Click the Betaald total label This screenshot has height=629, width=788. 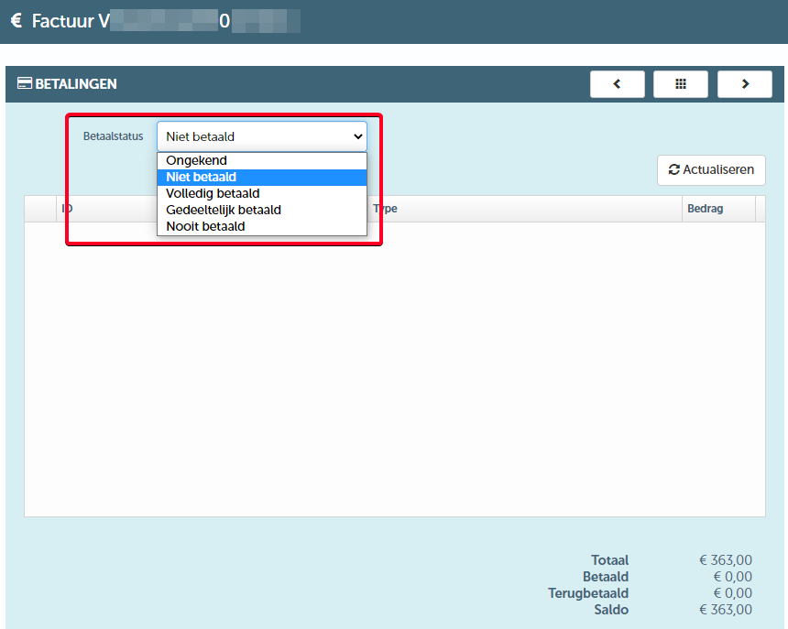pos(606,577)
